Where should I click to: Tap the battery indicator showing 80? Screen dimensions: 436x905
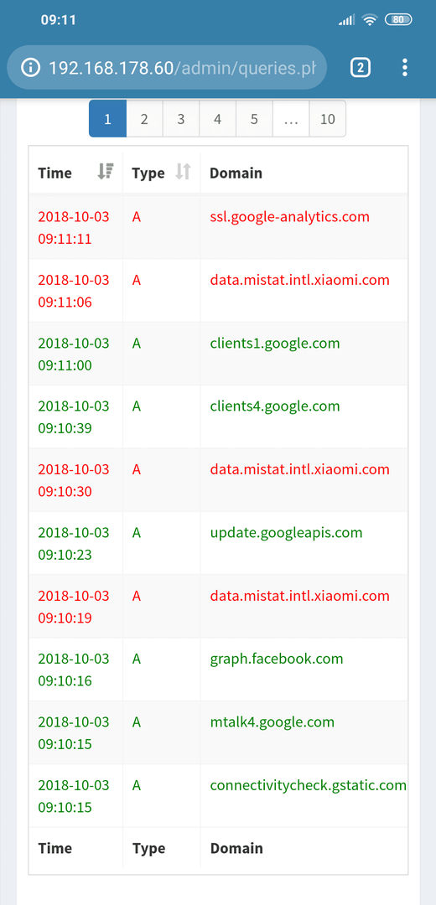[x=398, y=19]
